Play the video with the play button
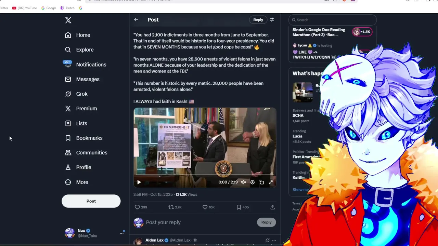The image size is (438, 246). (x=139, y=182)
